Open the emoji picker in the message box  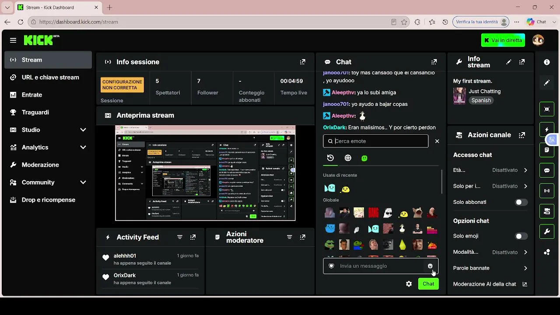430,266
